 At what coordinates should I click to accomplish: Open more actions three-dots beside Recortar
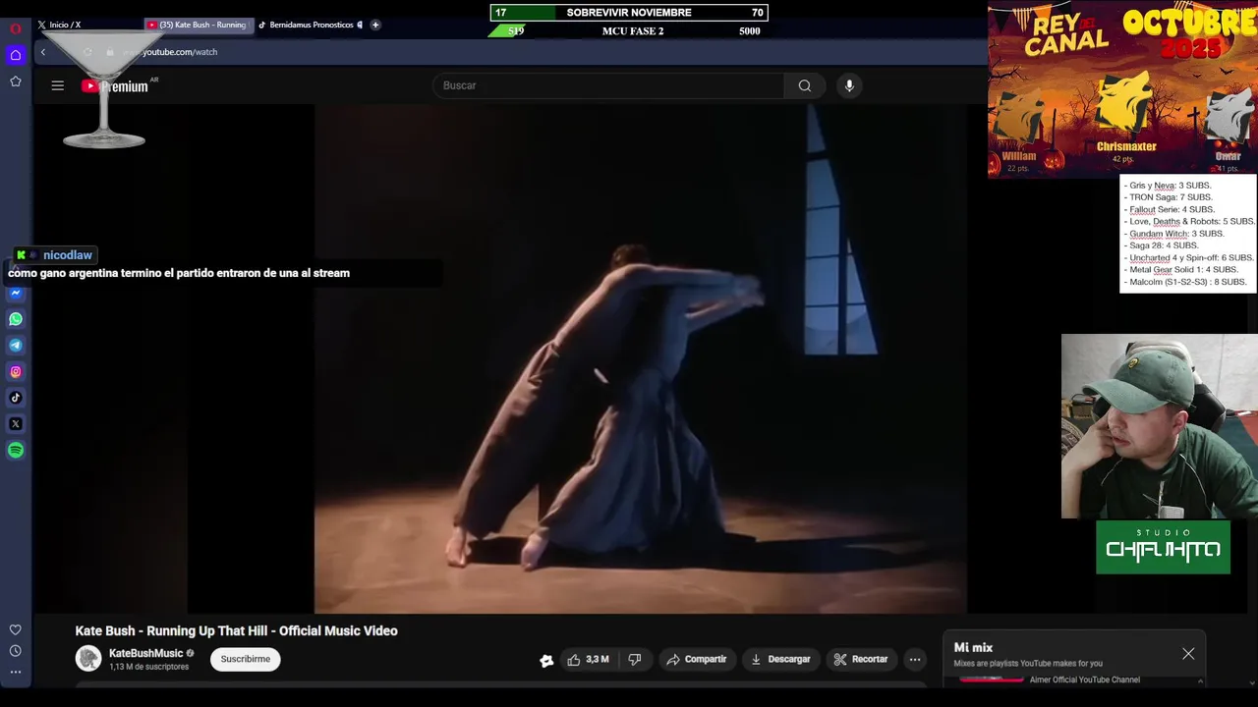click(915, 660)
